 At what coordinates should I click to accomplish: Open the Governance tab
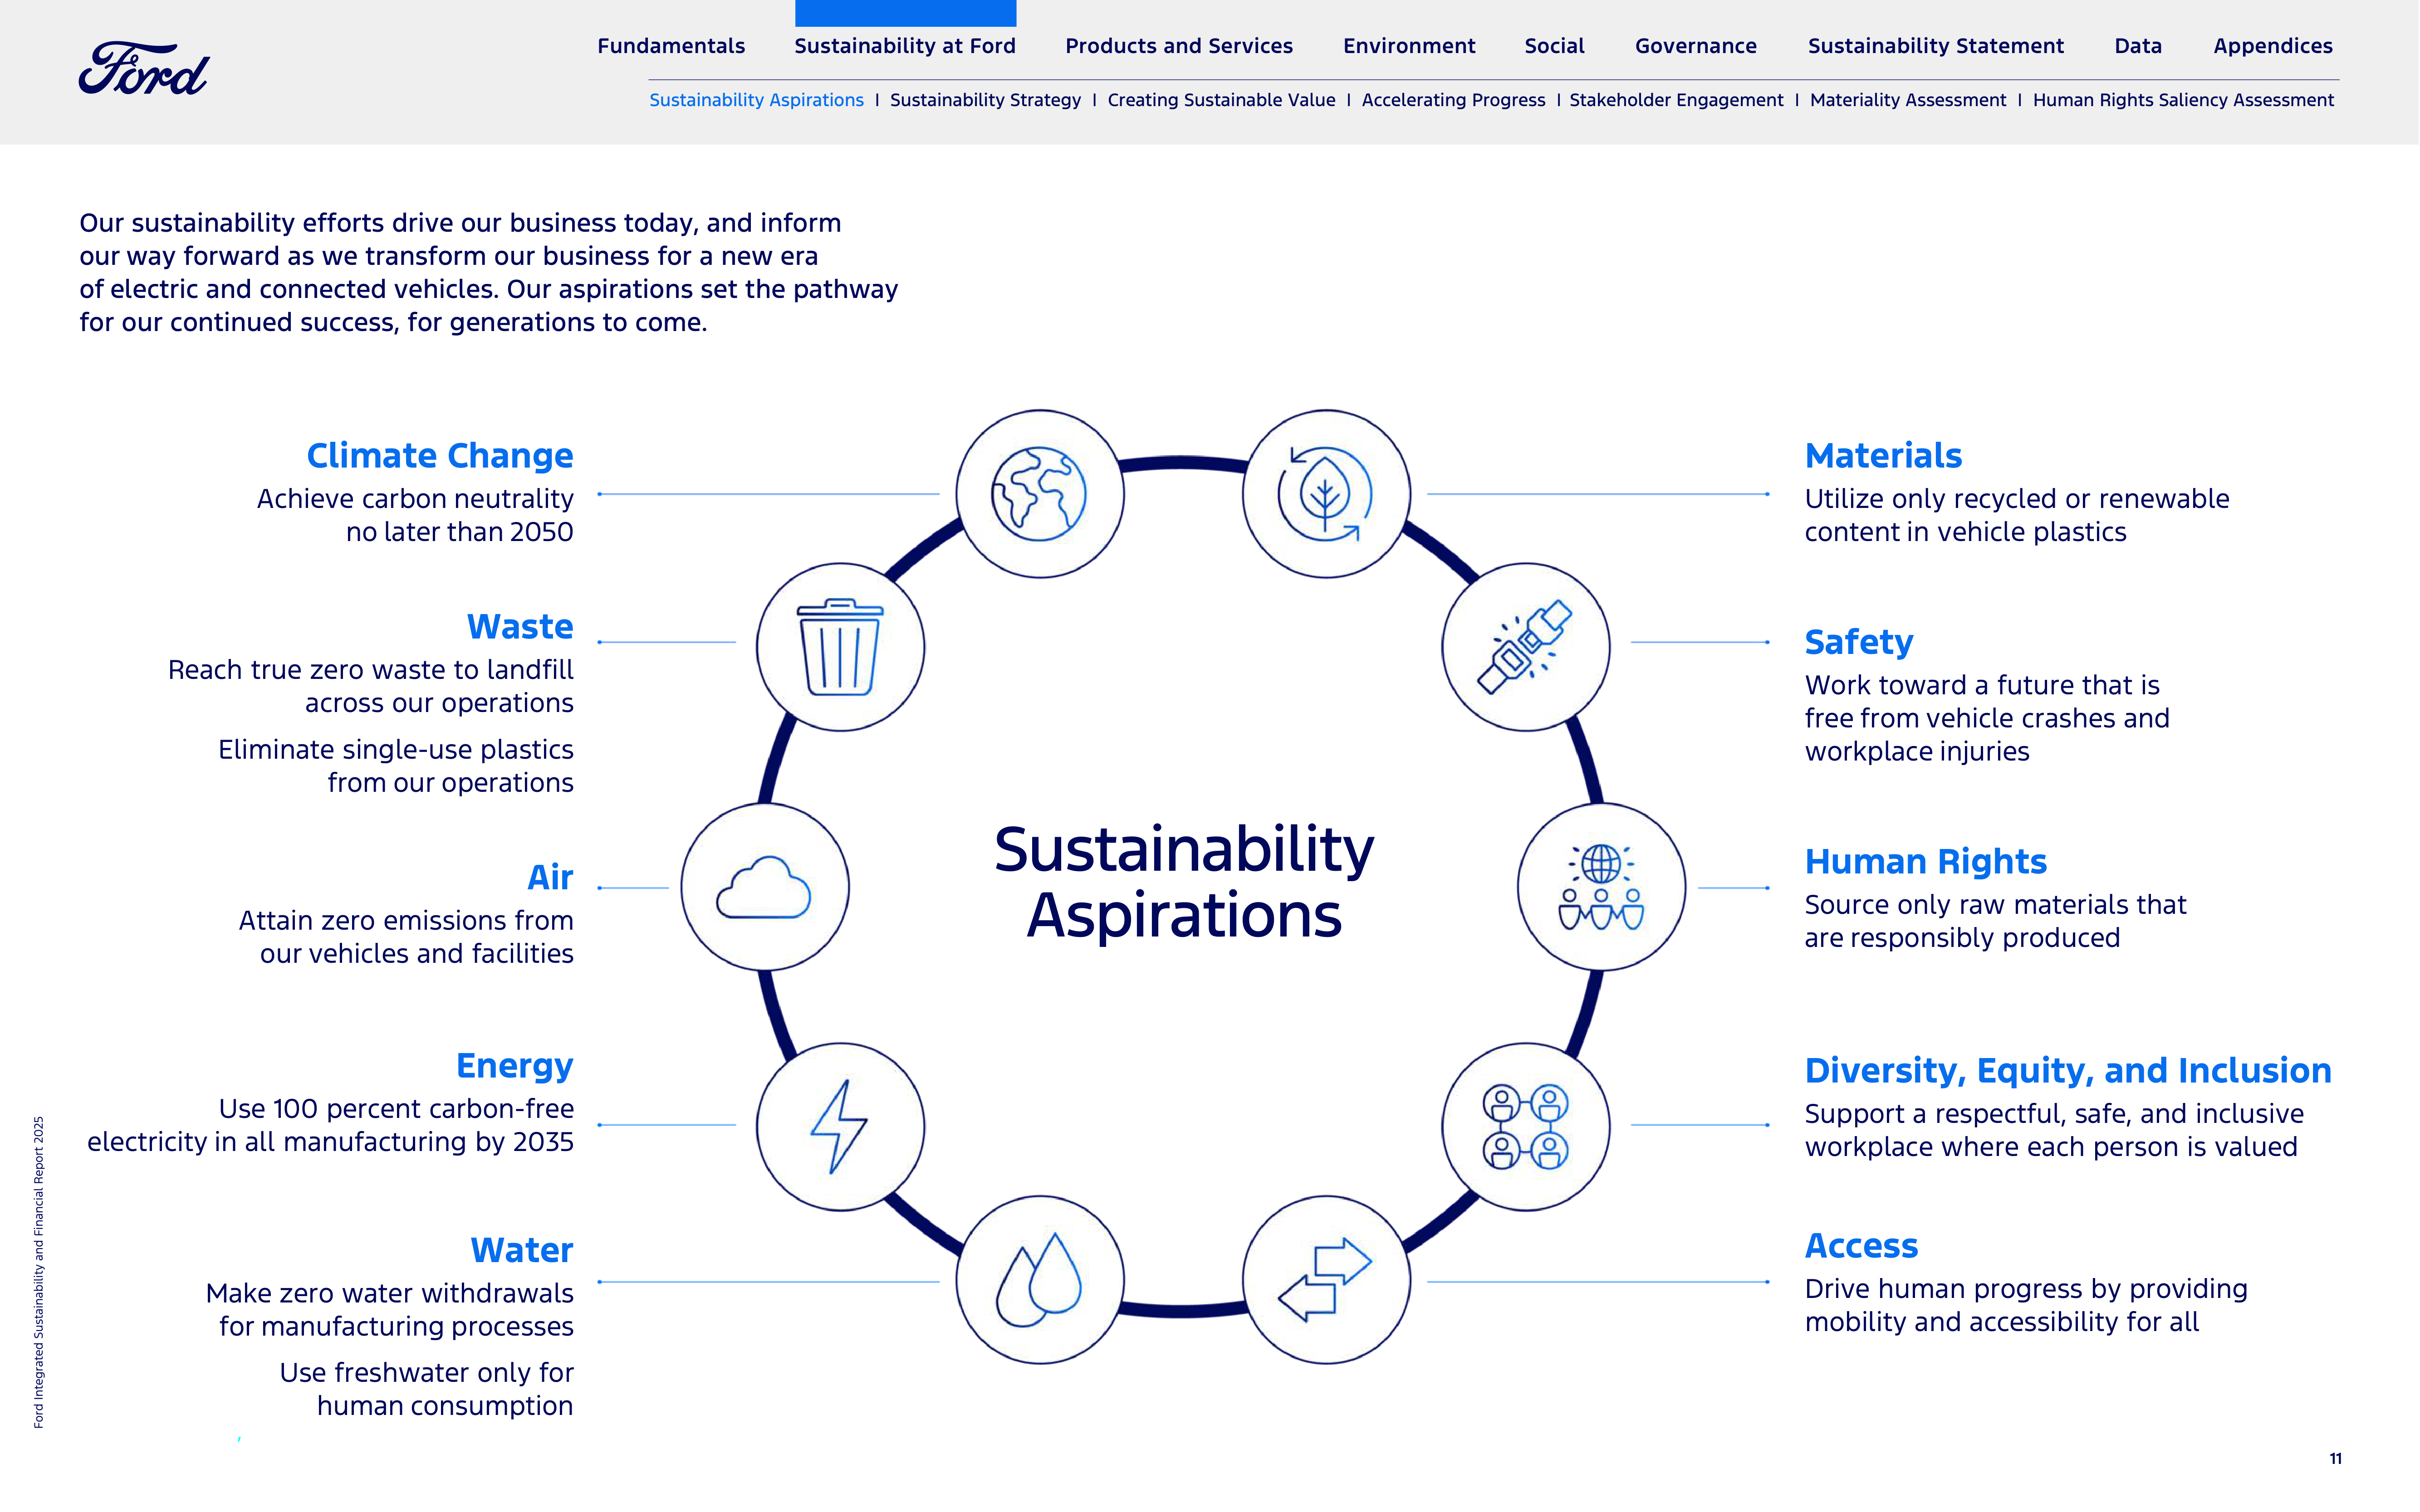click(1696, 46)
